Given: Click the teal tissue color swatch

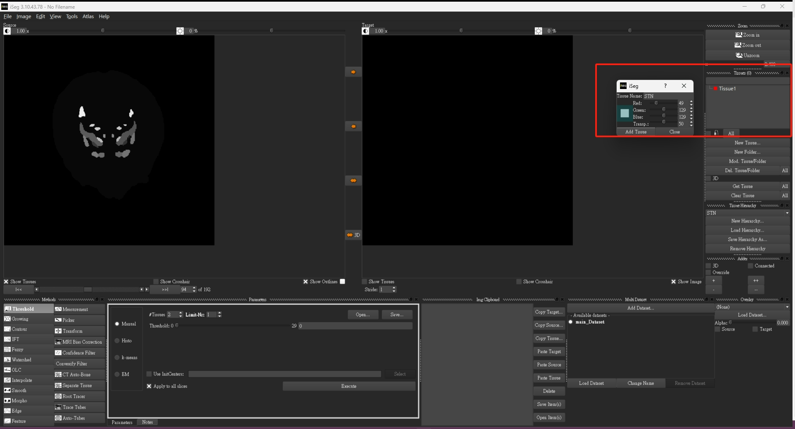Looking at the screenshot, I should [x=625, y=113].
